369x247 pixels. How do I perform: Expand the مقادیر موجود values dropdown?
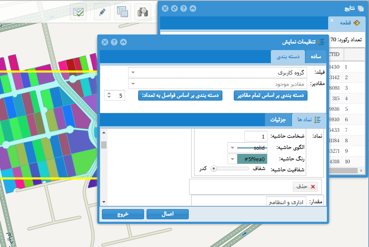pyautogui.click(x=217, y=84)
